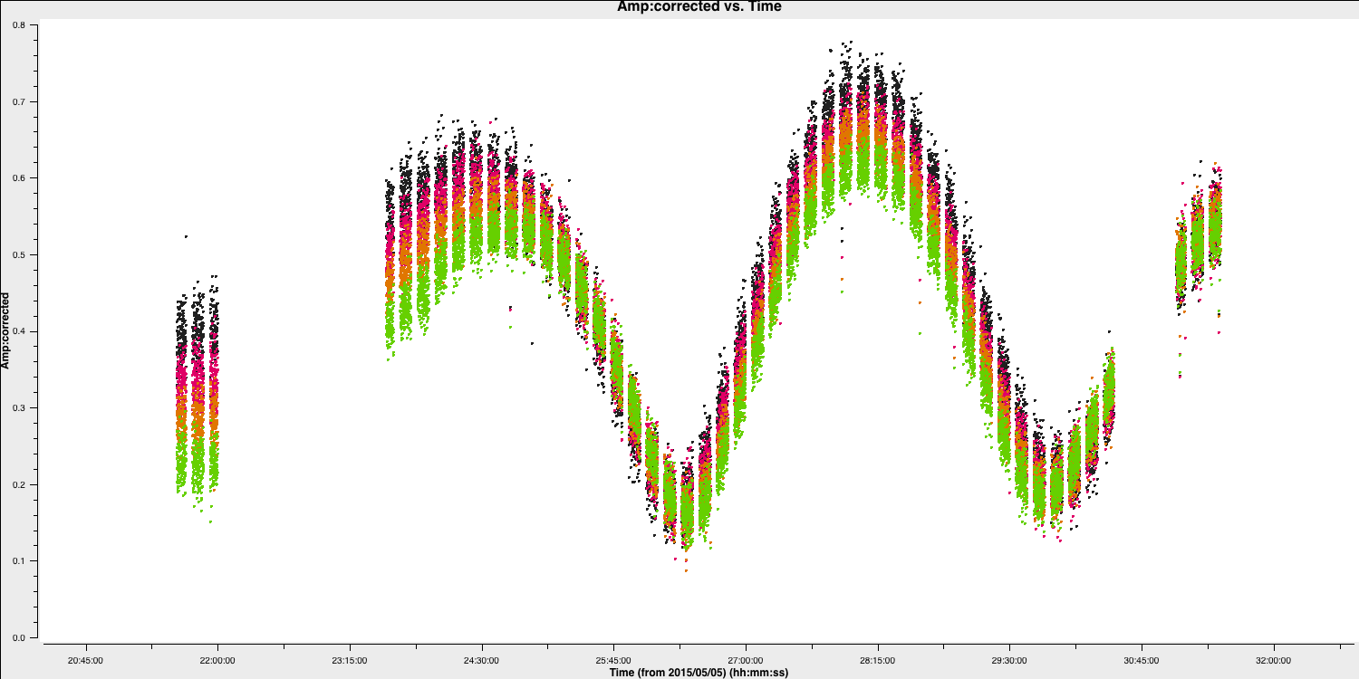1359x679 pixels.
Task: Click the 32:00:00 time tick label
Action: coord(1273,659)
